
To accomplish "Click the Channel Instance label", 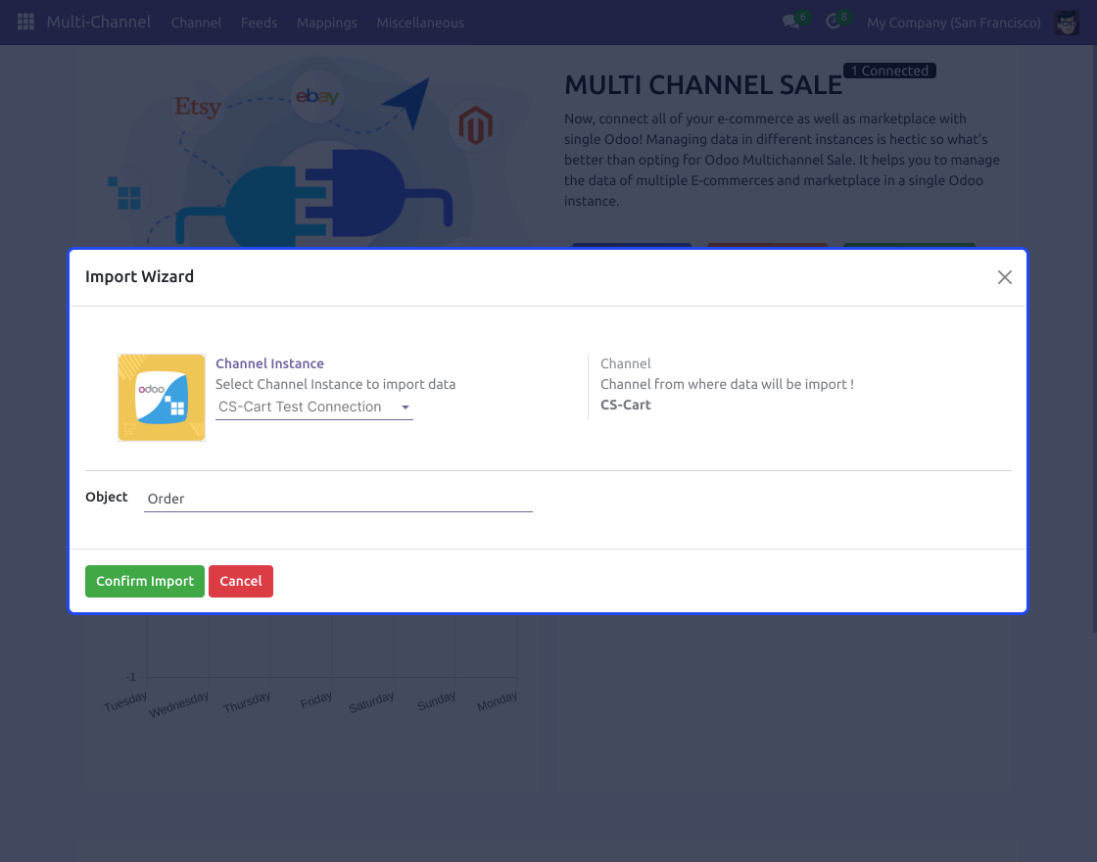I will tap(269, 363).
